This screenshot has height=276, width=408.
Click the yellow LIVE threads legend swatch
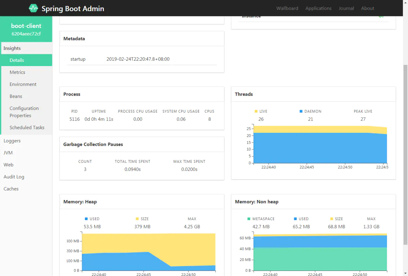click(x=256, y=111)
